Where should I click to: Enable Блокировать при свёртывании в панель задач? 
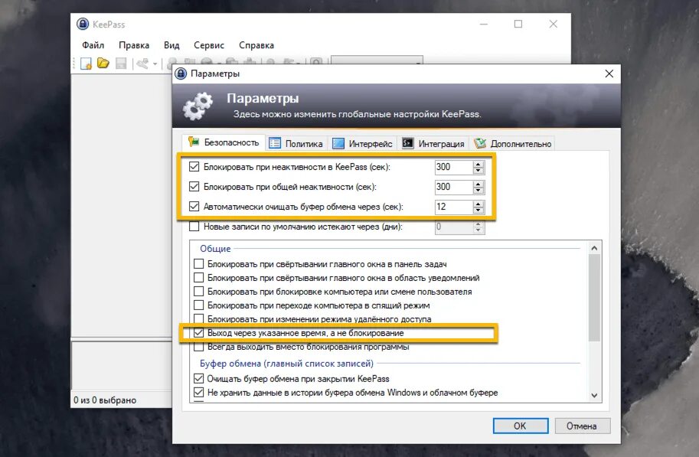(x=199, y=264)
